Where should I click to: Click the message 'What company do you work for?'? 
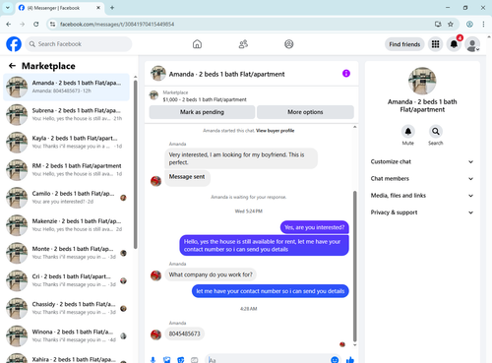pos(211,274)
